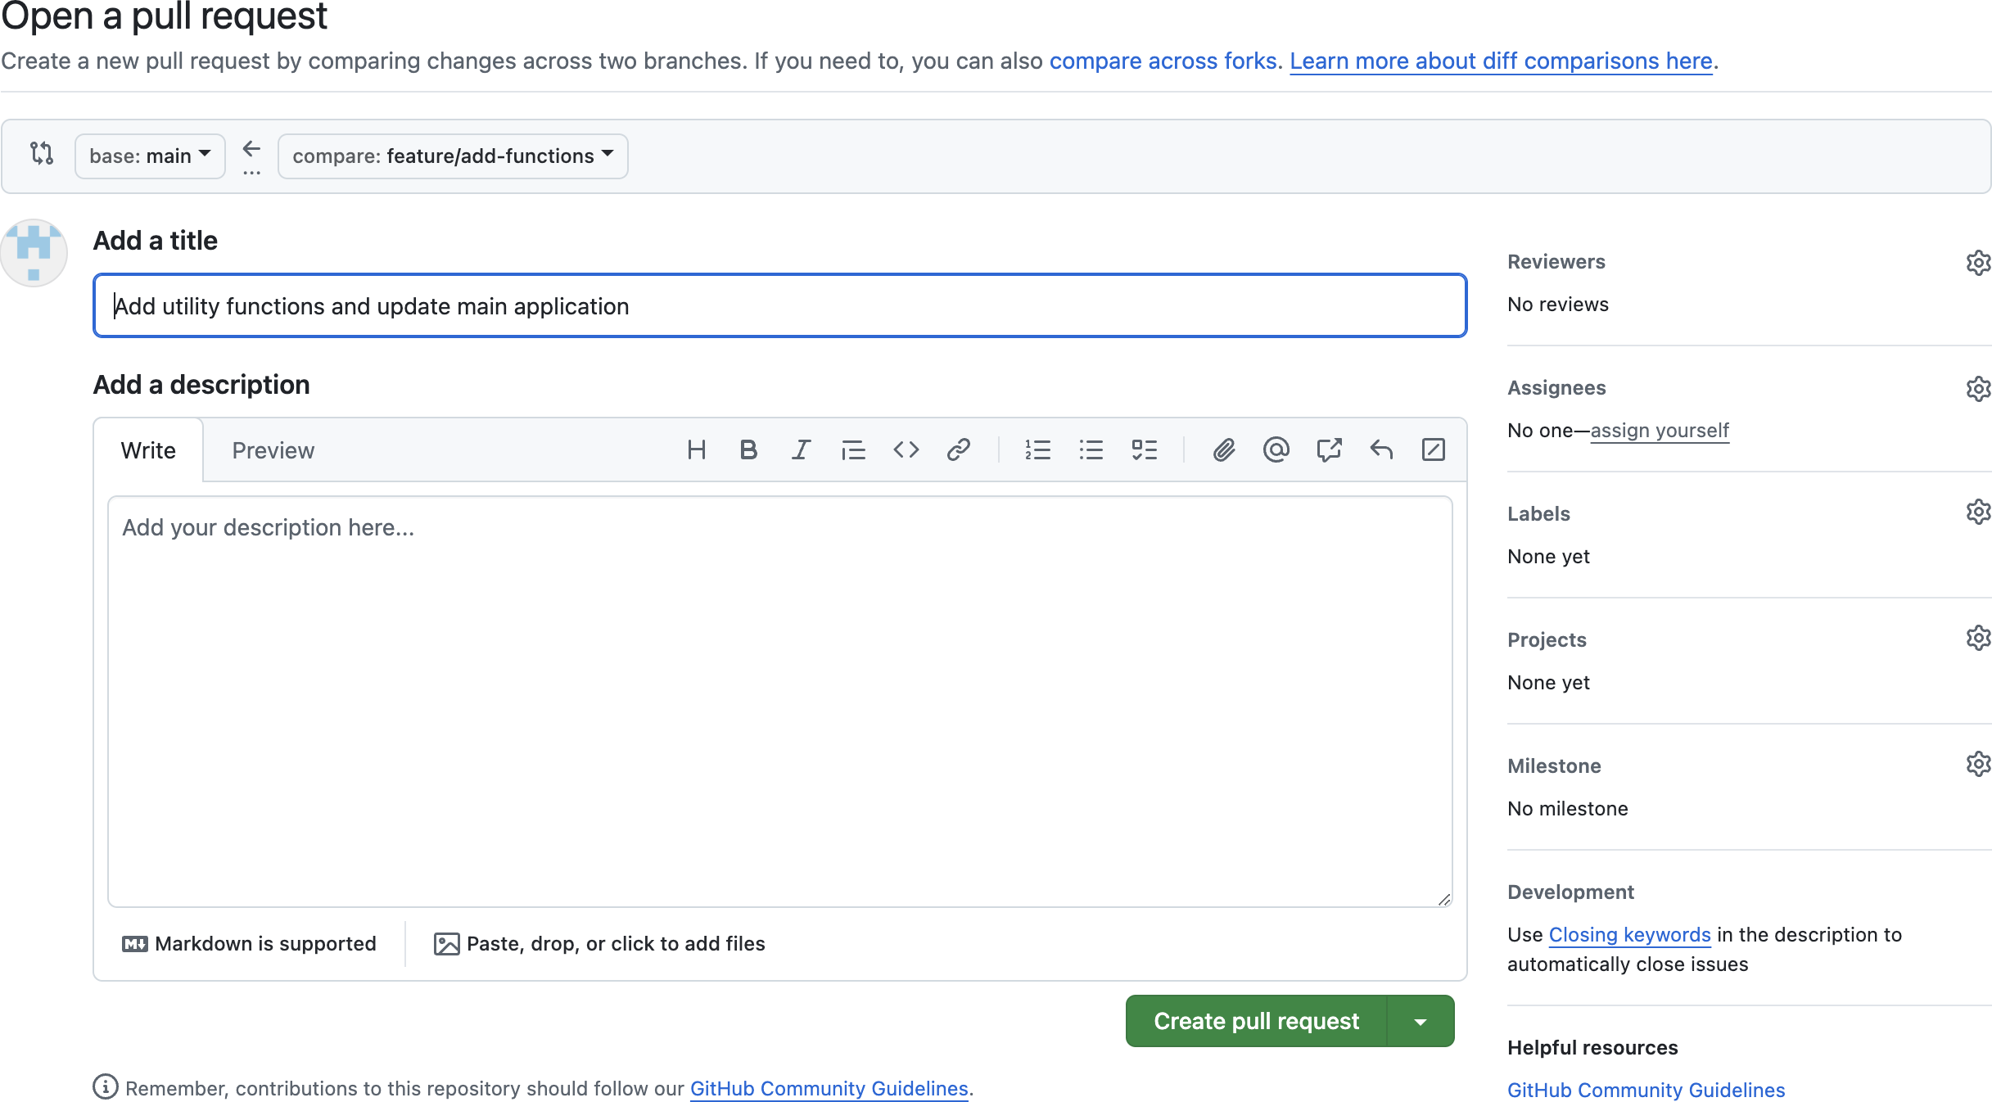This screenshot has height=1102, width=1992.
Task: Click inside the description text area
Action: tap(779, 701)
